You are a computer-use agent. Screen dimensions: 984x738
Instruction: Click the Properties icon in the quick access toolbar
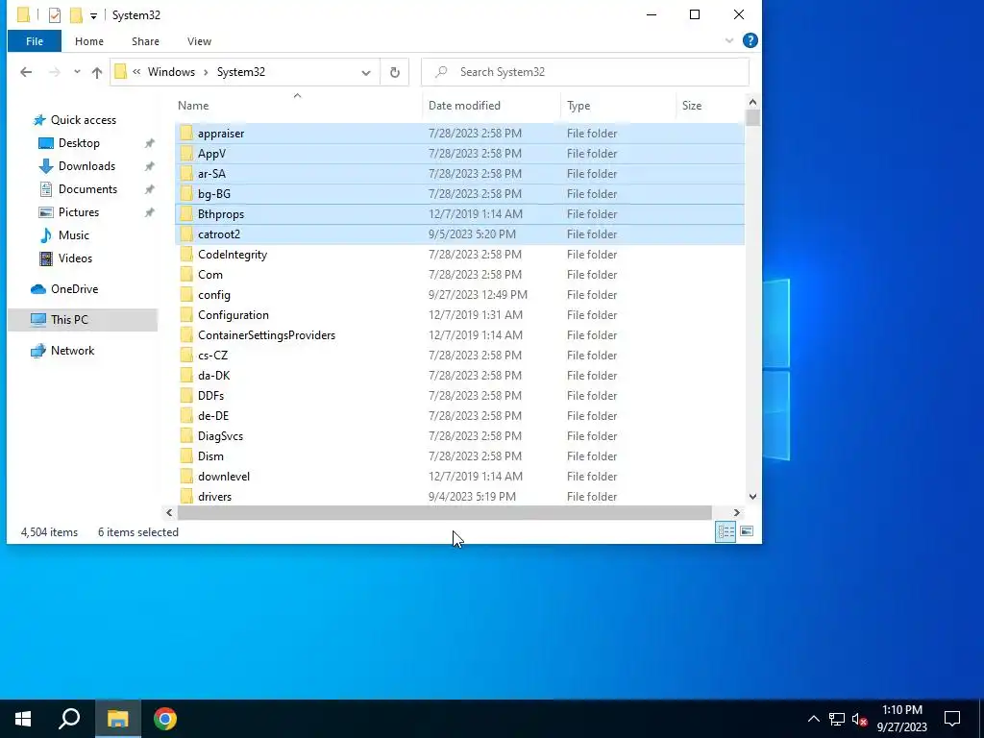tap(55, 14)
